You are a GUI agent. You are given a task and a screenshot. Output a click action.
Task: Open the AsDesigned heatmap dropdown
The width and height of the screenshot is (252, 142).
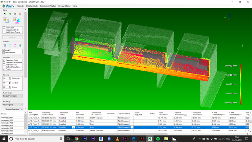click(13, 105)
